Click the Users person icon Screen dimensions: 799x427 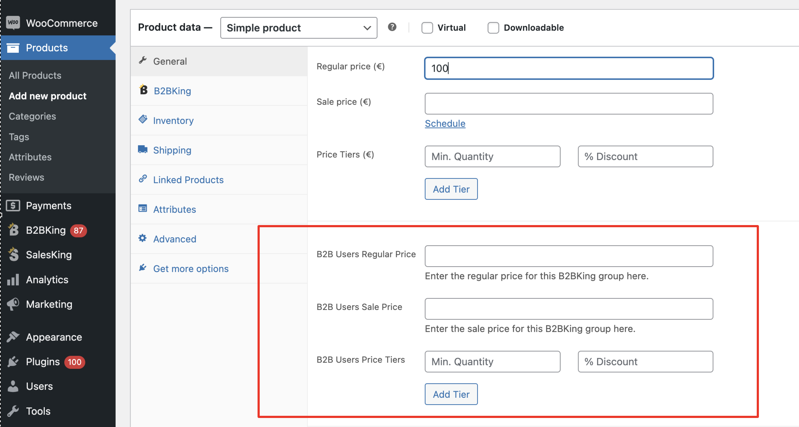[x=13, y=386]
